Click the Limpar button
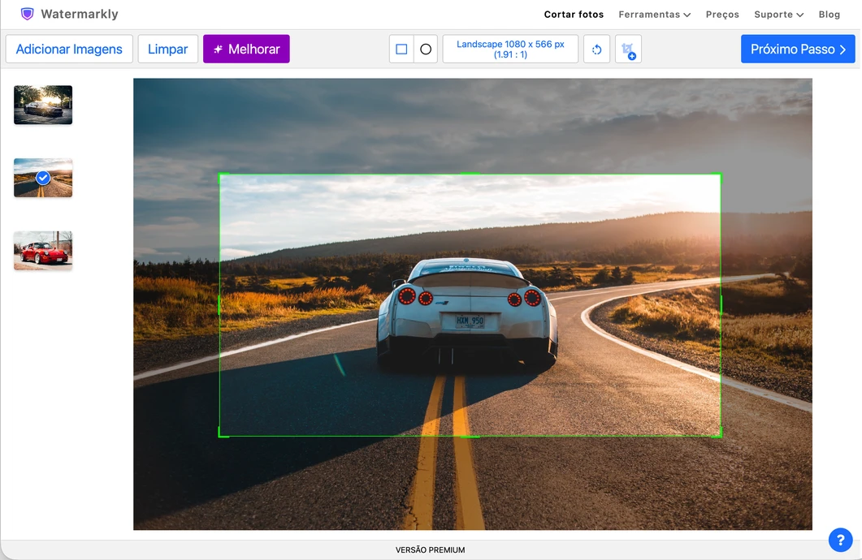This screenshot has width=862, height=560. 167,49
